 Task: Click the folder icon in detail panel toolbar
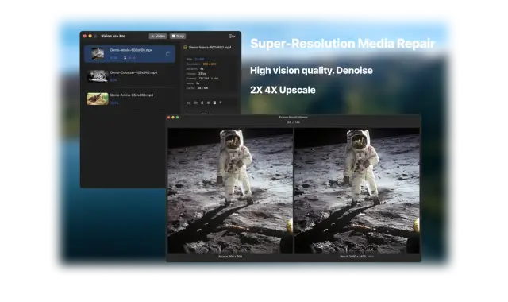pos(195,103)
